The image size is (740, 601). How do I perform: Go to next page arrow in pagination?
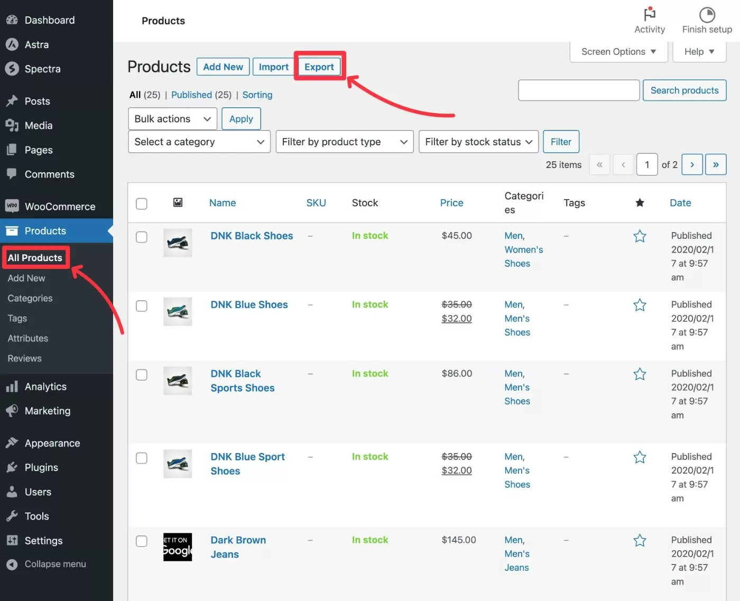click(692, 164)
